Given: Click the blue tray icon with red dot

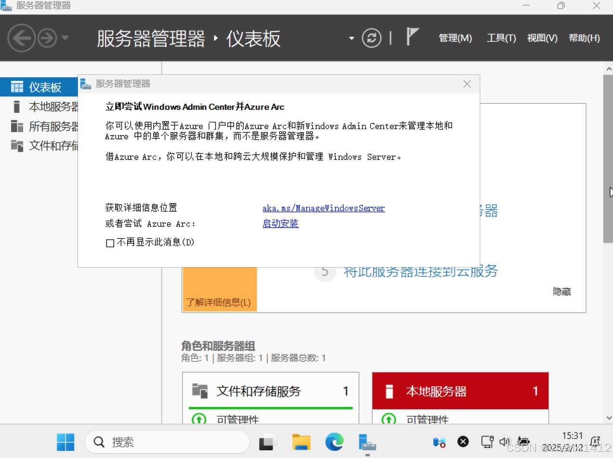Looking at the screenshot, I should tap(439, 442).
